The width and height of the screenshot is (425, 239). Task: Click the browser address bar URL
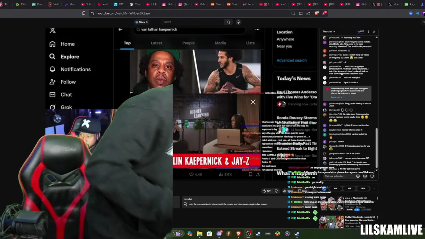(124, 13)
